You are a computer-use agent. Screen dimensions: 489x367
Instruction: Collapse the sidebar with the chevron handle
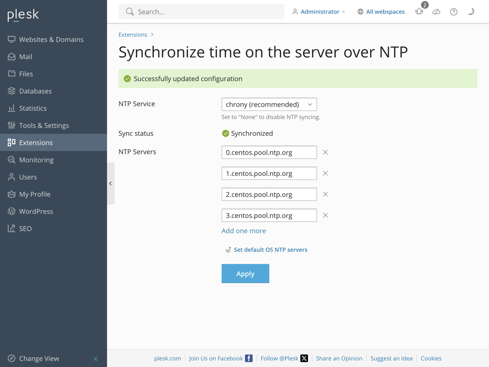pos(111,183)
